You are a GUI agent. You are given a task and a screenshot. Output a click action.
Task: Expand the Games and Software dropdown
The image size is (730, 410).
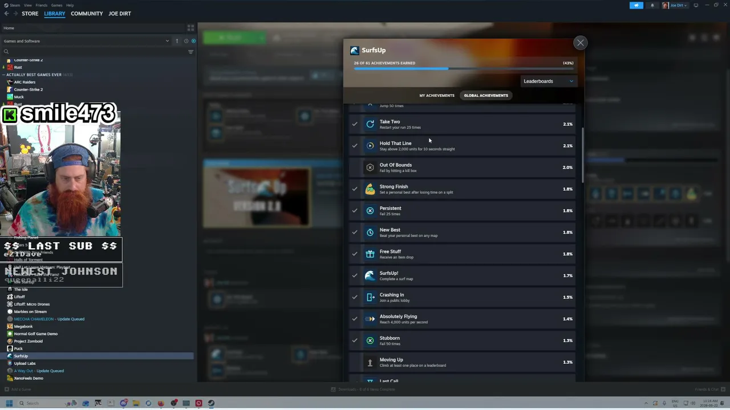point(86,41)
